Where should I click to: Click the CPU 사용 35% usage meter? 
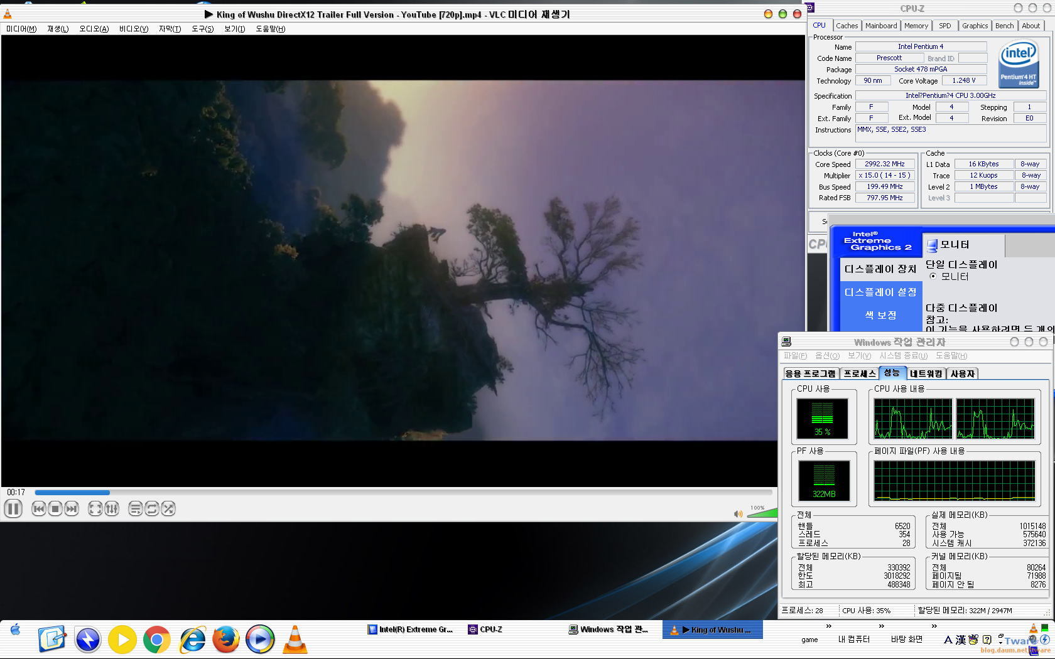coord(822,418)
